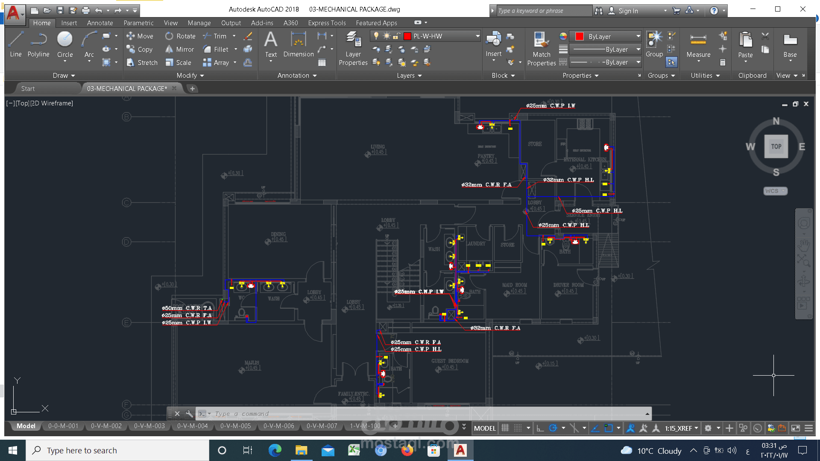The image size is (820, 461).
Task: Toggle 2D object snap in status bar
Action: point(609,428)
